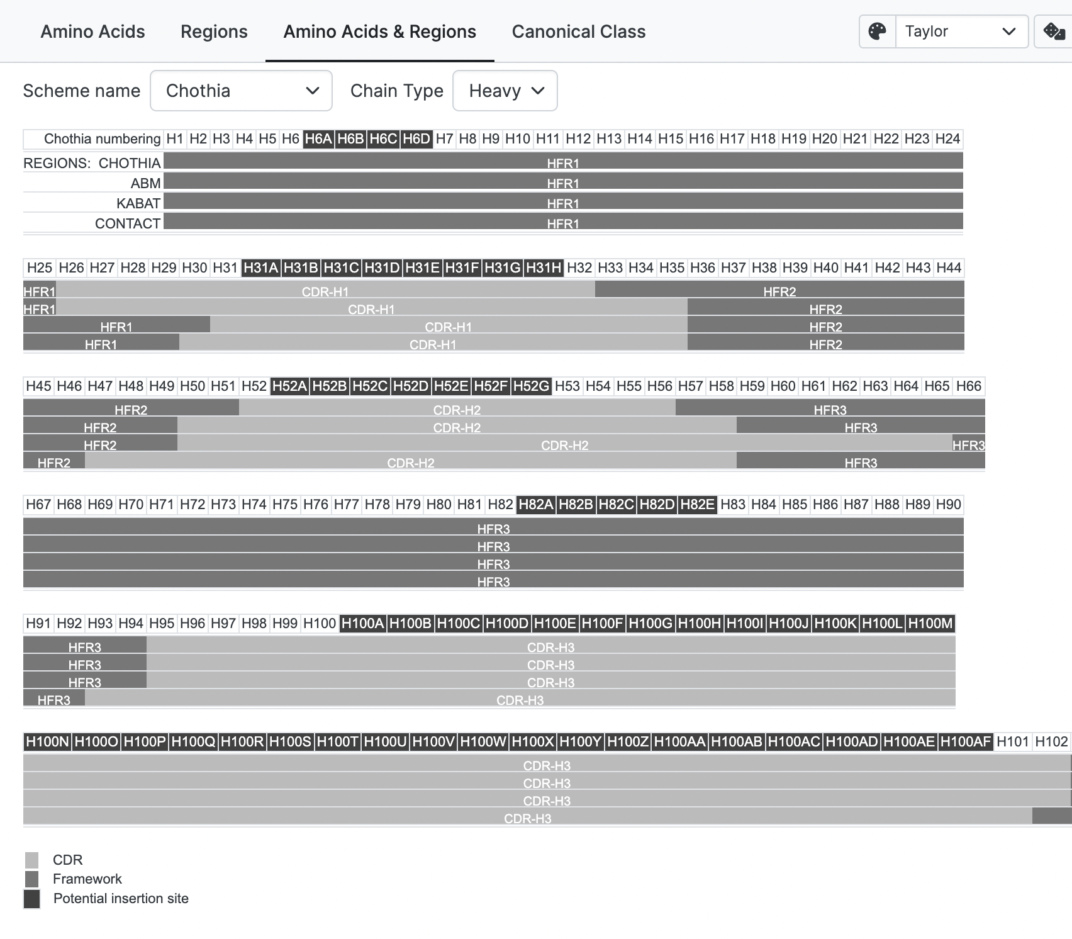Click position H12 cell

click(x=578, y=138)
